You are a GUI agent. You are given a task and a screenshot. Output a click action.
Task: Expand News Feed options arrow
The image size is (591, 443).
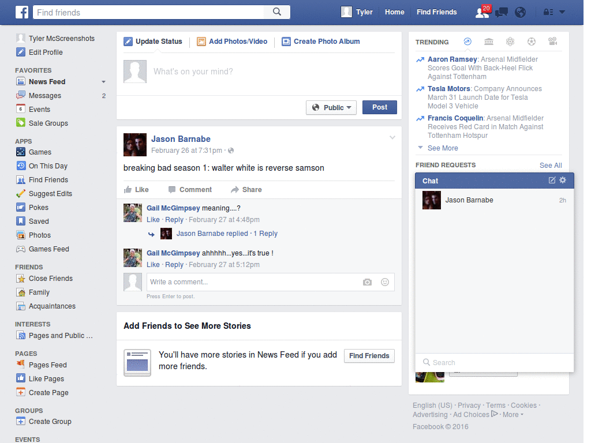(x=103, y=82)
